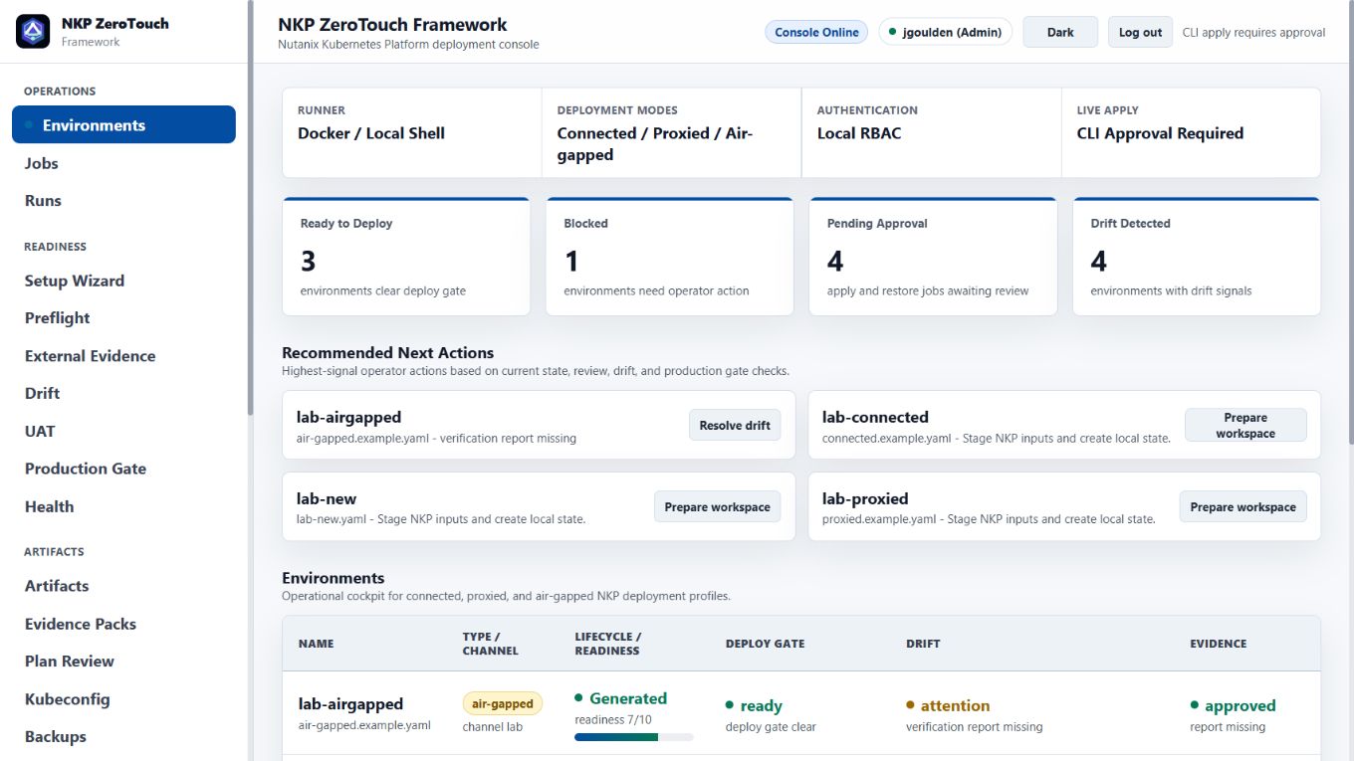Navigate to Drift page in sidebar

coord(42,393)
